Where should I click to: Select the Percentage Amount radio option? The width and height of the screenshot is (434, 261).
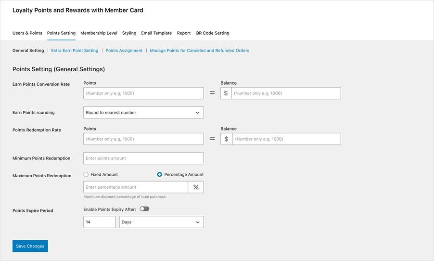160,174
